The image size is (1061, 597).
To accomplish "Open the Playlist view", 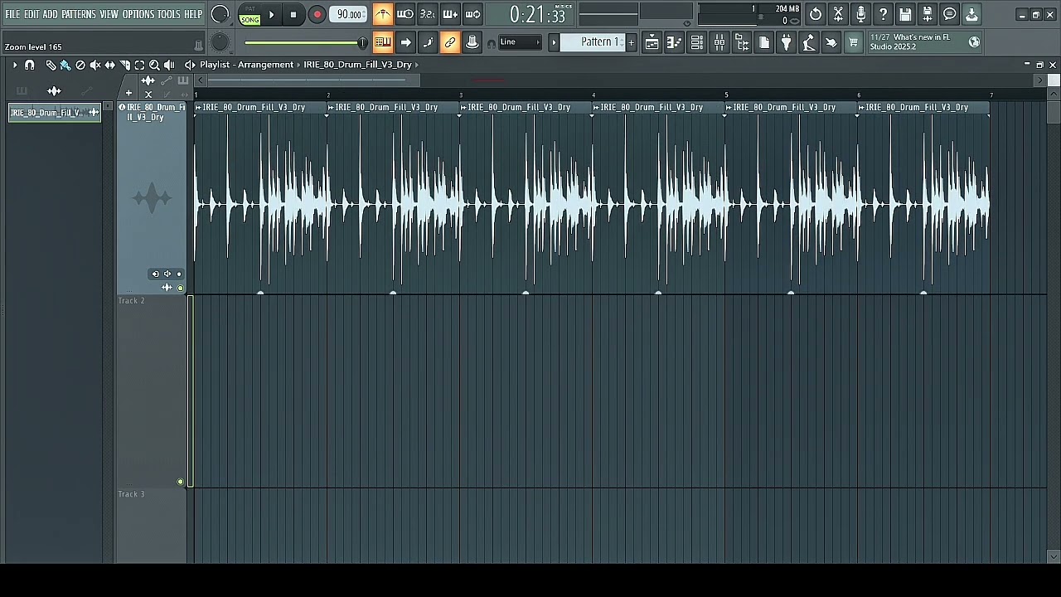I will (652, 42).
